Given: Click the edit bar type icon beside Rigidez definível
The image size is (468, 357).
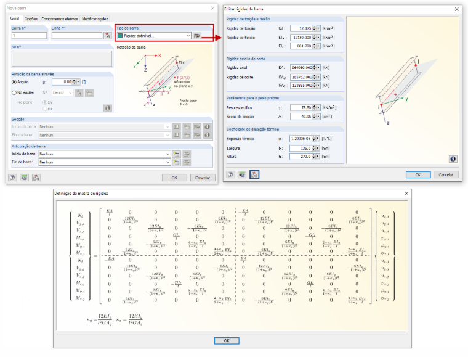Looking at the screenshot, I should (196, 36).
